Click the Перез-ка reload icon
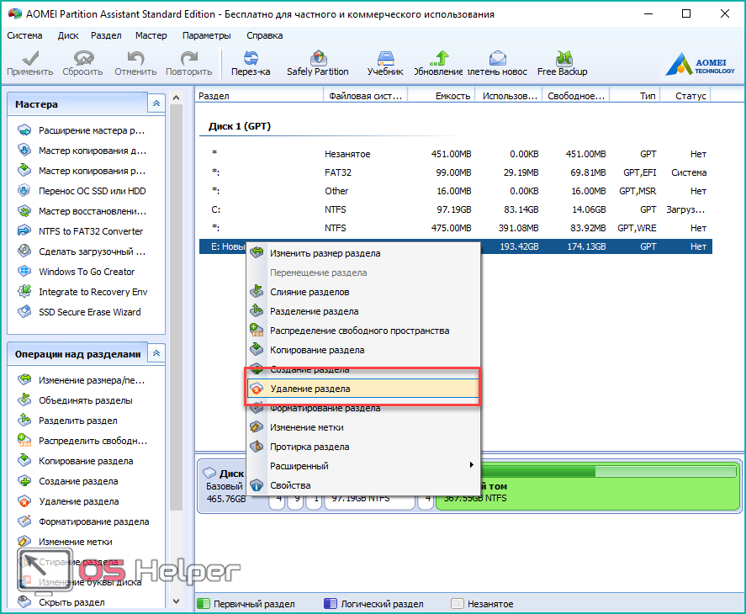This screenshot has height=614, width=746. [251, 59]
